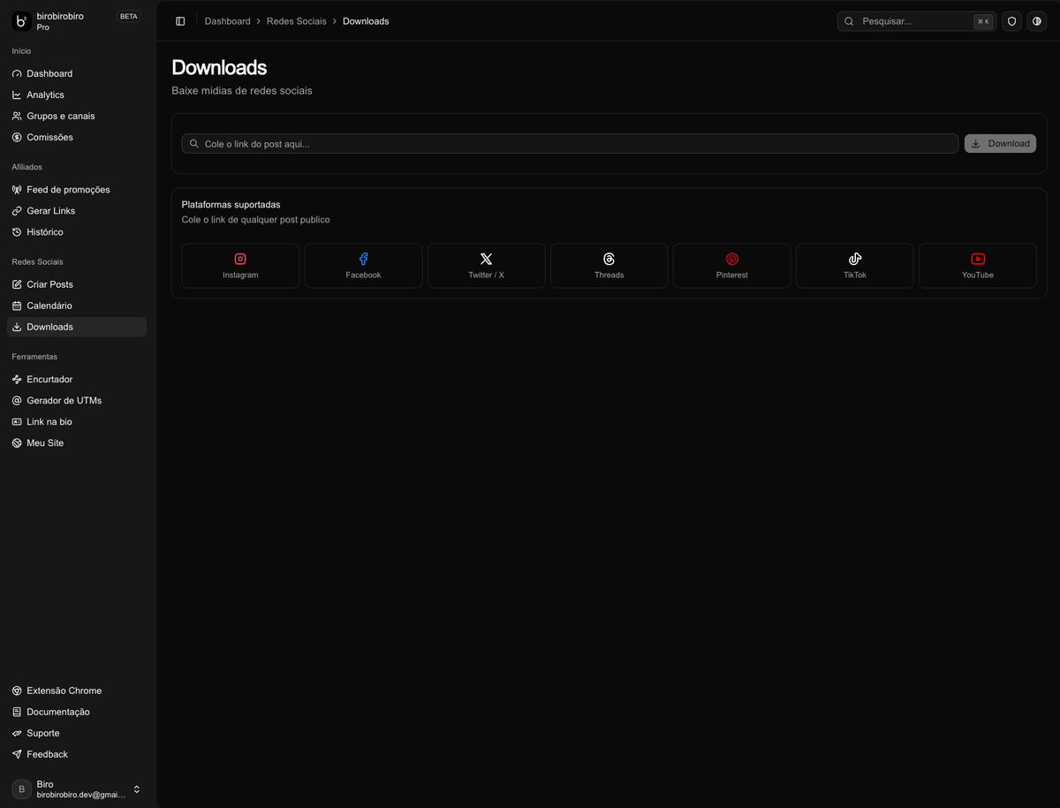Open Grupos e canais page
The image size is (1060, 808).
(77, 116)
